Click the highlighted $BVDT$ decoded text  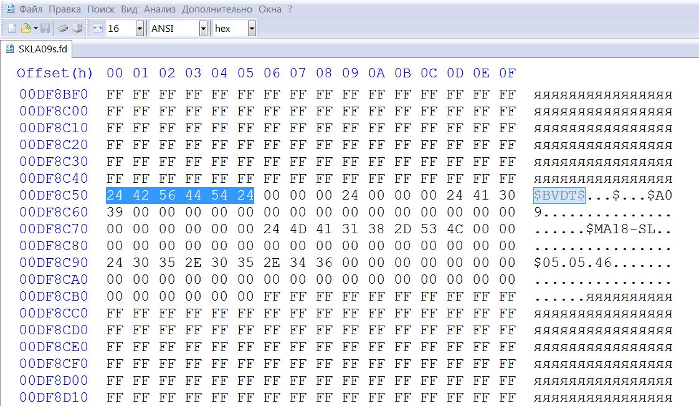click(559, 195)
